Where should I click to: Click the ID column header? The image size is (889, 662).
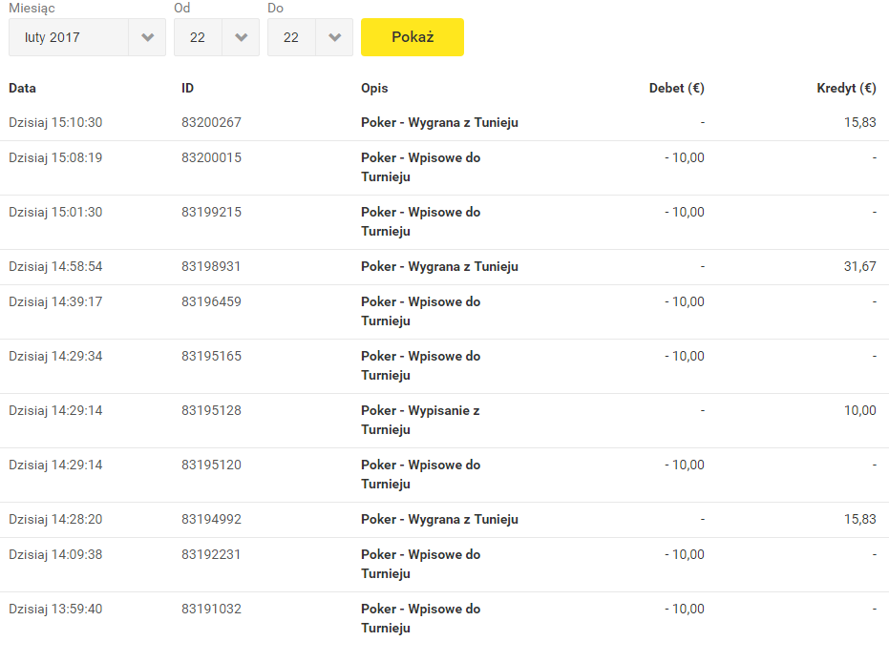tap(187, 89)
